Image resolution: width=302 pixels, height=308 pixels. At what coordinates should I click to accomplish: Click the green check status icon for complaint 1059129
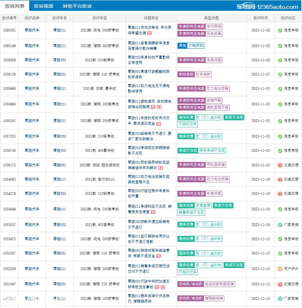[280, 75]
